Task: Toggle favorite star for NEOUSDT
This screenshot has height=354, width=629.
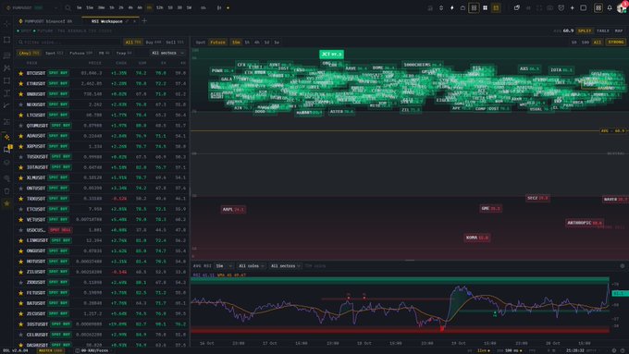Action: coord(21,104)
